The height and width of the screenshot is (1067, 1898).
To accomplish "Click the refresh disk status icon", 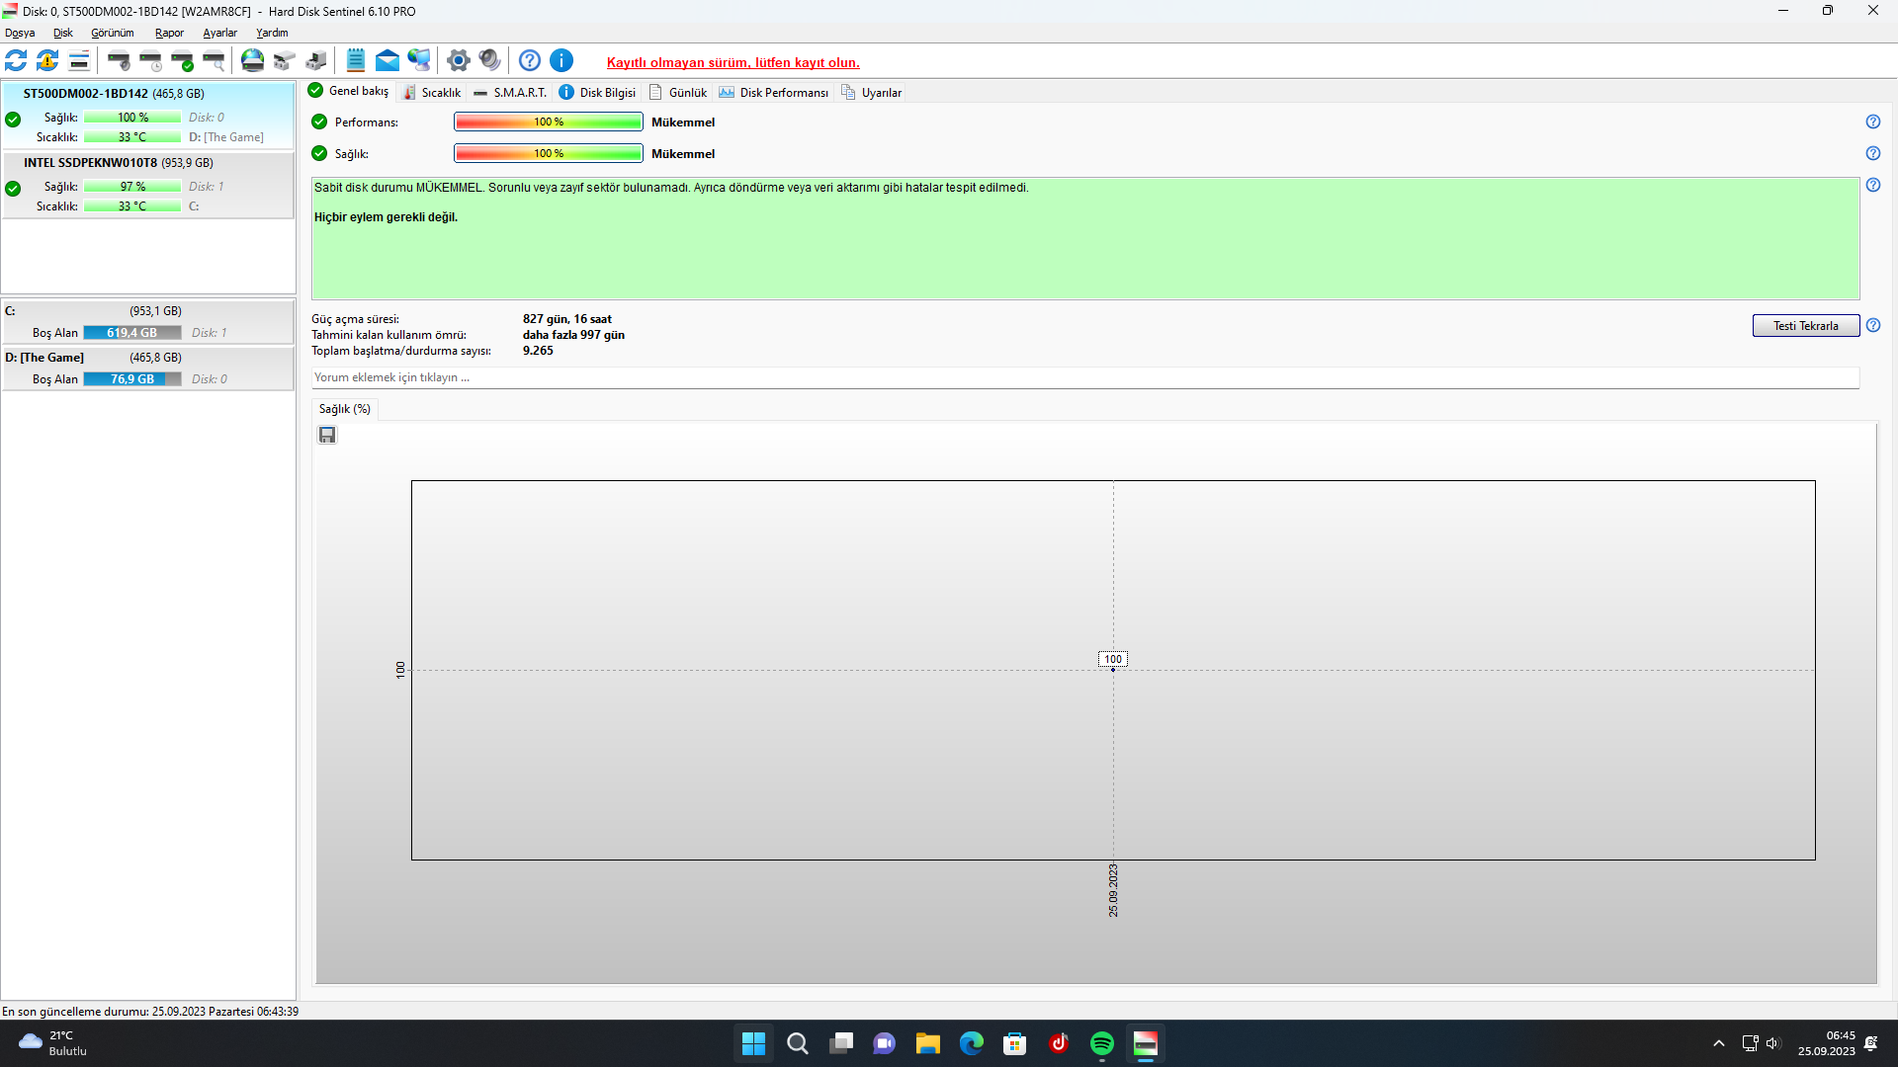I will click(x=16, y=61).
